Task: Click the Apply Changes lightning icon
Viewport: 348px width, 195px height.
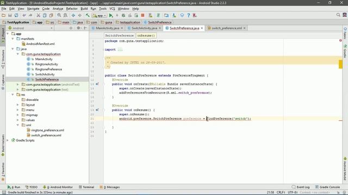Action: tap(117, 15)
